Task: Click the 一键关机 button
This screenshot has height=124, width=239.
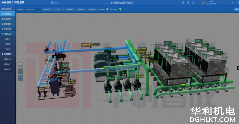Action: (x=81, y=9)
